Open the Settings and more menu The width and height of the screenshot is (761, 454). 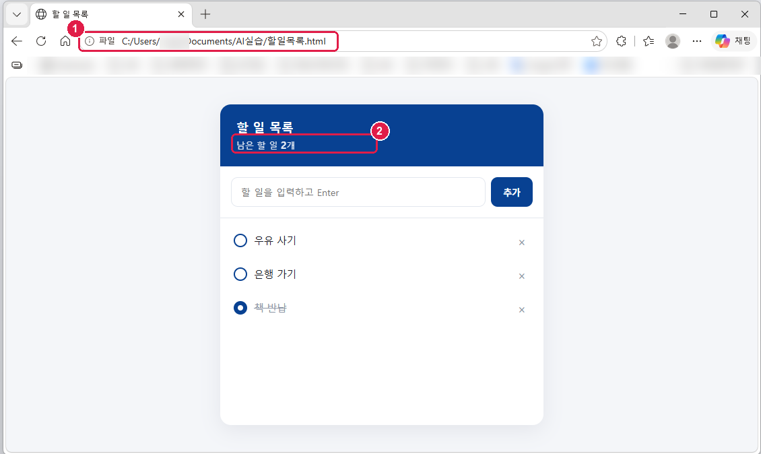click(x=697, y=41)
